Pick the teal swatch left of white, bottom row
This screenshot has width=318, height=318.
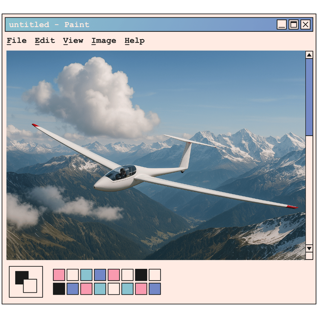(x=100, y=289)
